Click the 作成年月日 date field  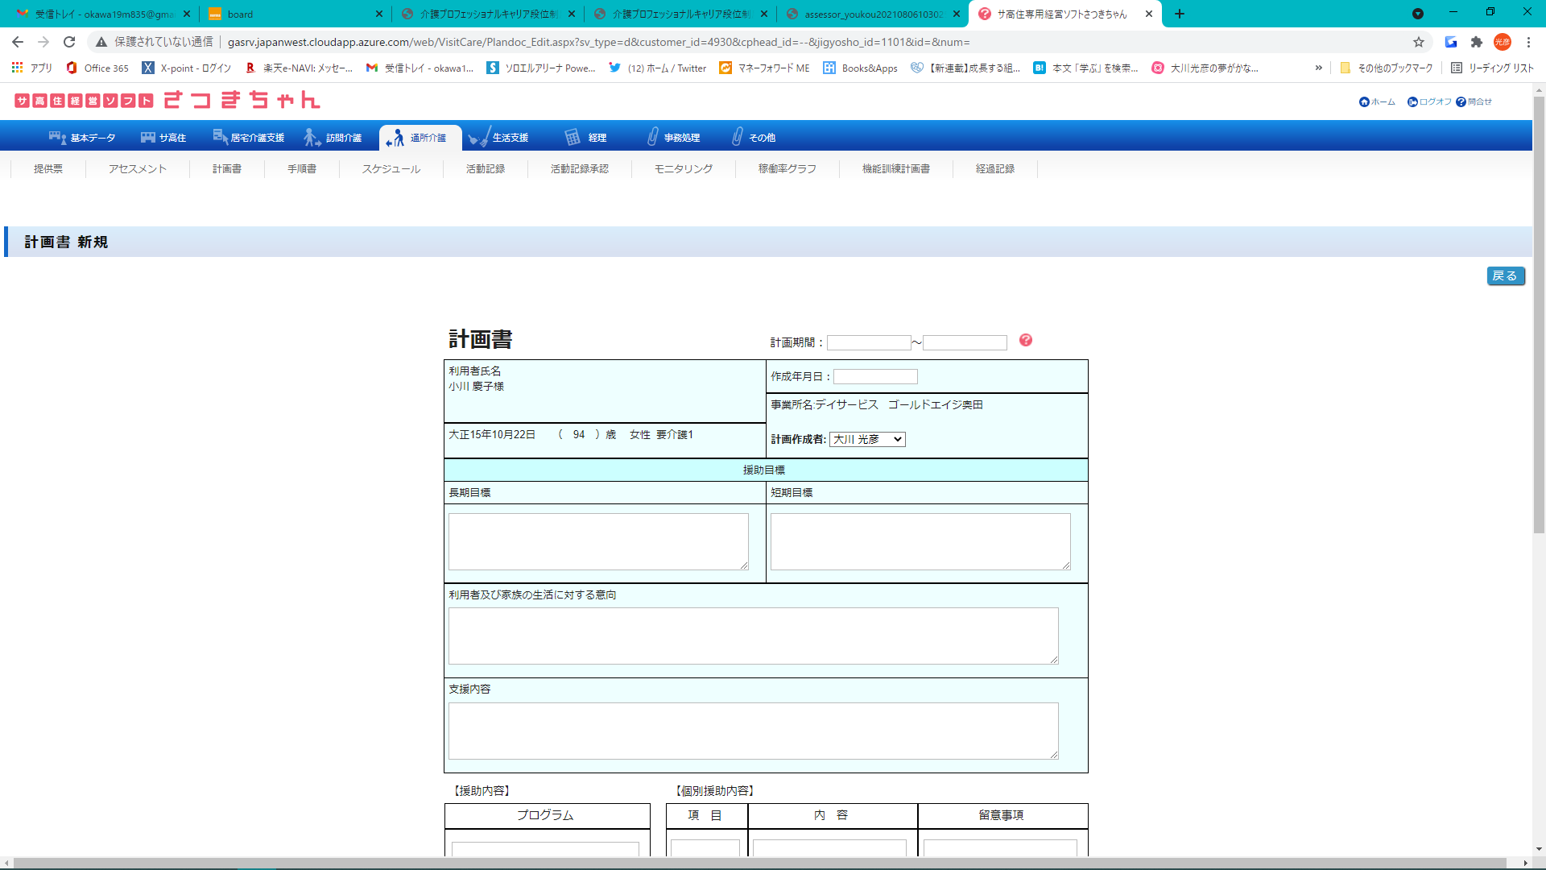(875, 377)
